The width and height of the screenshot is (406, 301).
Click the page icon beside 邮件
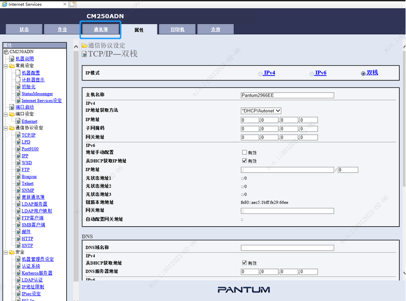pos(18,232)
